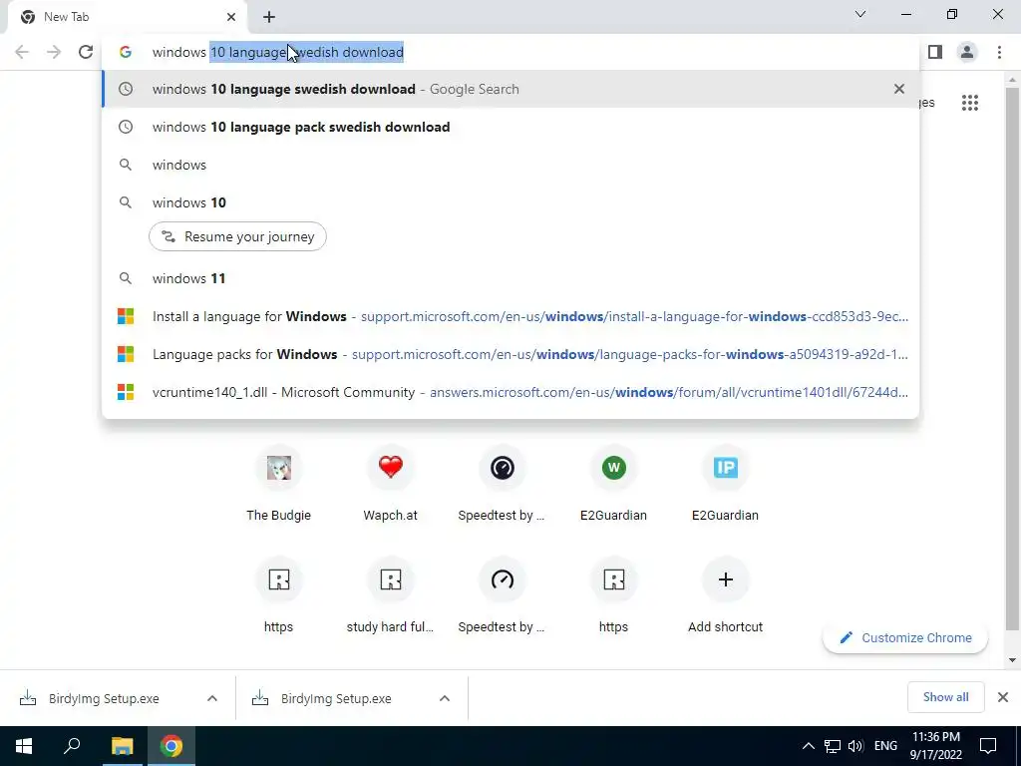The width and height of the screenshot is (1021, 766).
Task: Open the Windows Start menu
Action: click(x=24, y=746)
